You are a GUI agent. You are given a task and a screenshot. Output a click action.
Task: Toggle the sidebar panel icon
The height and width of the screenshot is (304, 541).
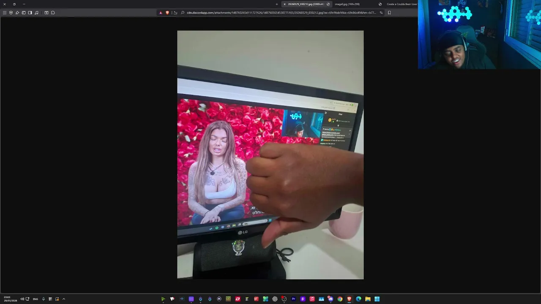coord(30,13)
